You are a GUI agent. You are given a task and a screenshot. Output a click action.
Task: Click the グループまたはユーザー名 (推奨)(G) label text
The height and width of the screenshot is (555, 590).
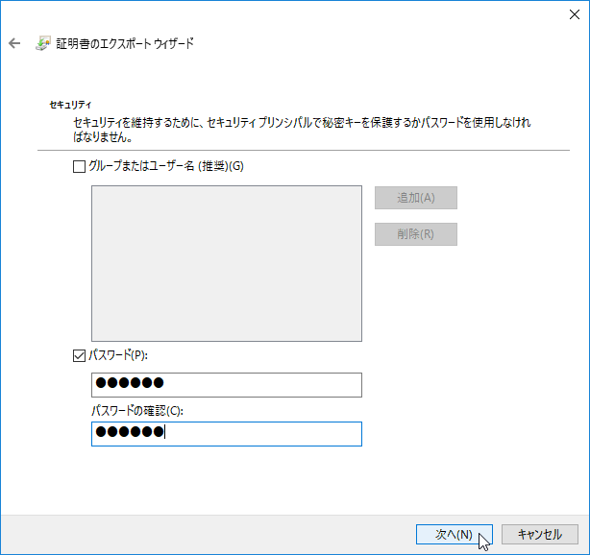[166, 166]
